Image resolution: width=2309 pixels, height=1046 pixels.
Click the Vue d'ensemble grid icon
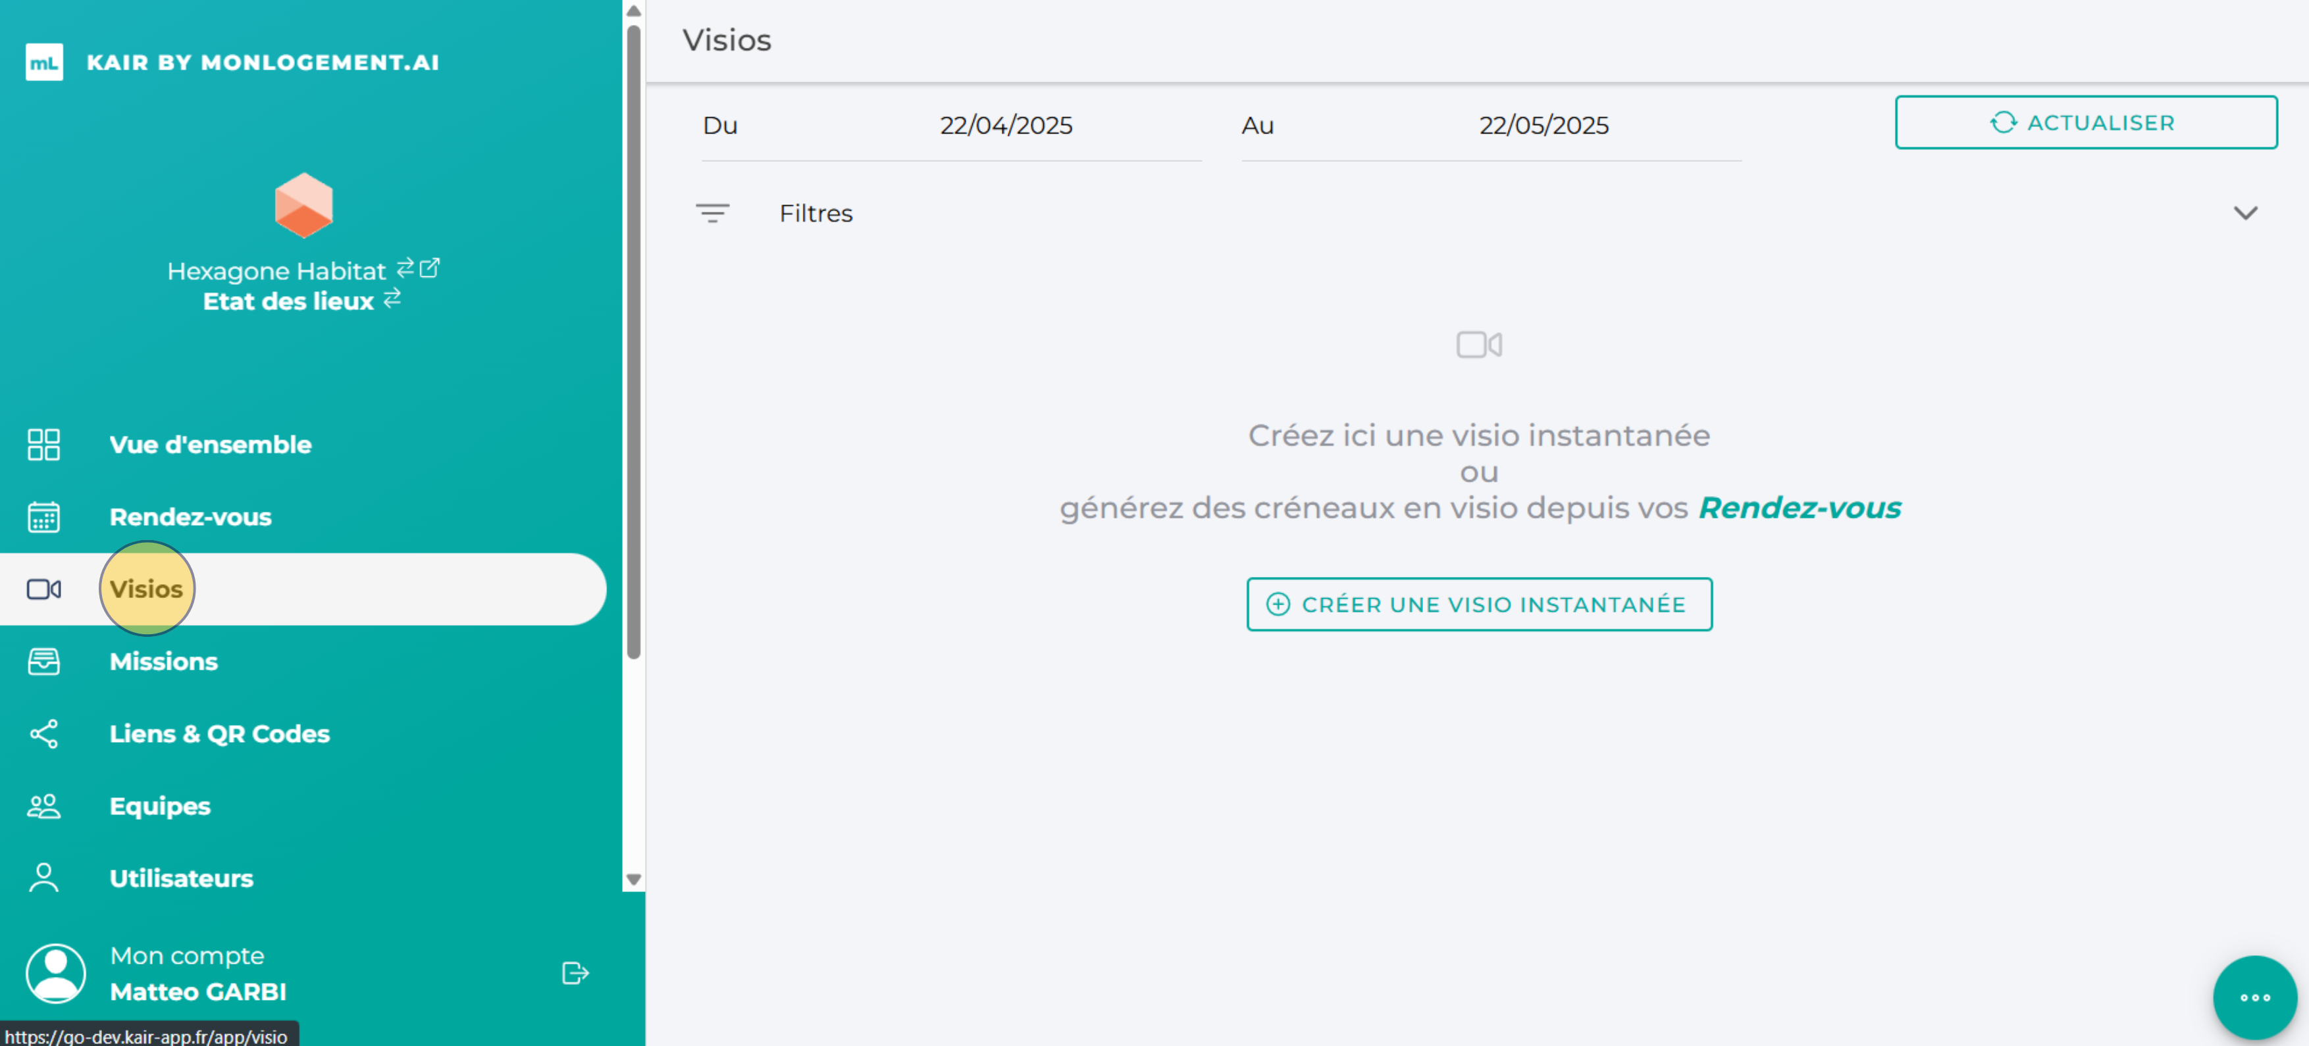point(42,444)
